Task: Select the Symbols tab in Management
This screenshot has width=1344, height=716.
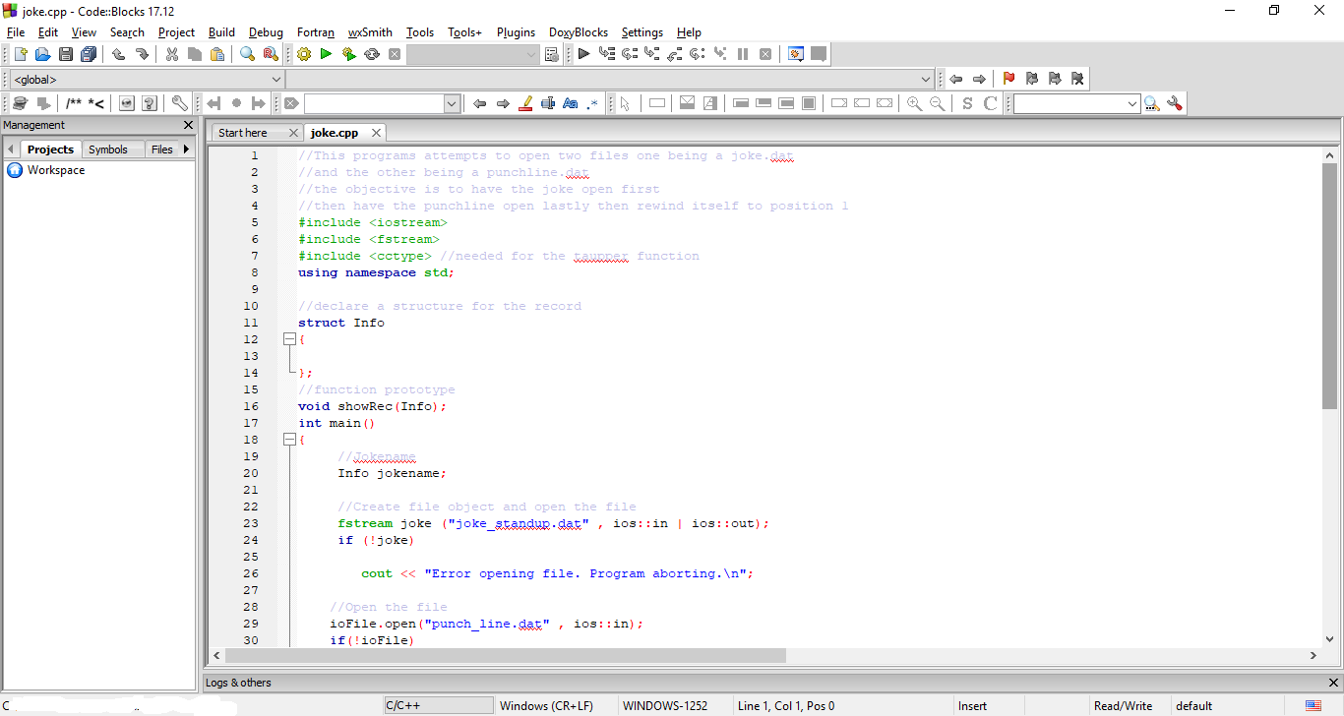Action: click(x=108, y=149)
